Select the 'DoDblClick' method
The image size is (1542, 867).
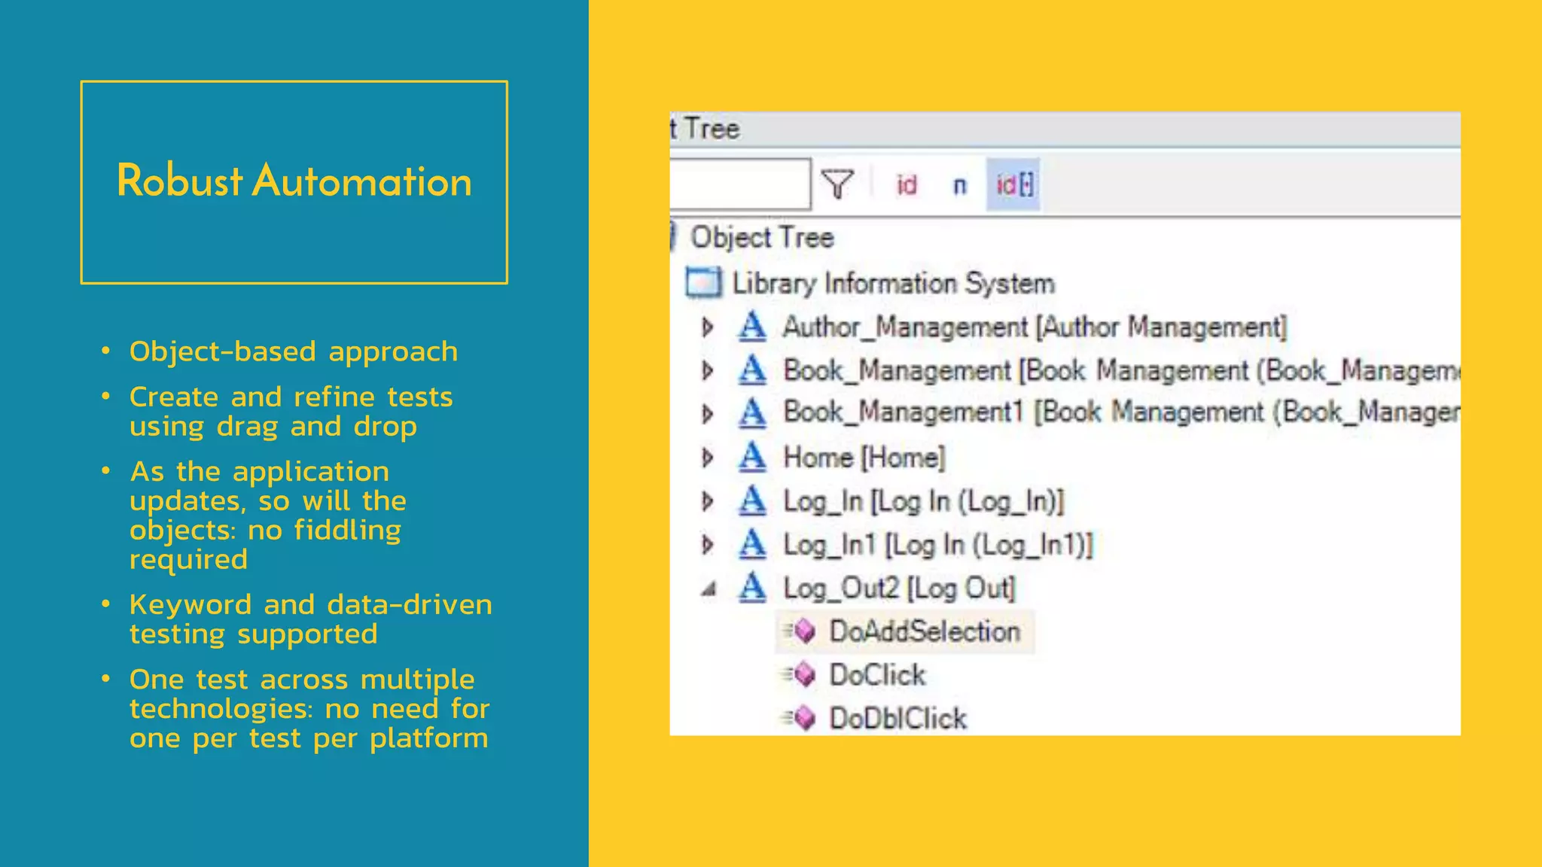click(x=897, y=719)
